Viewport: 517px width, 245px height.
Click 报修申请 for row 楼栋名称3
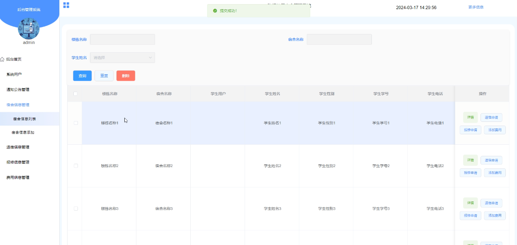coord(471,216)
